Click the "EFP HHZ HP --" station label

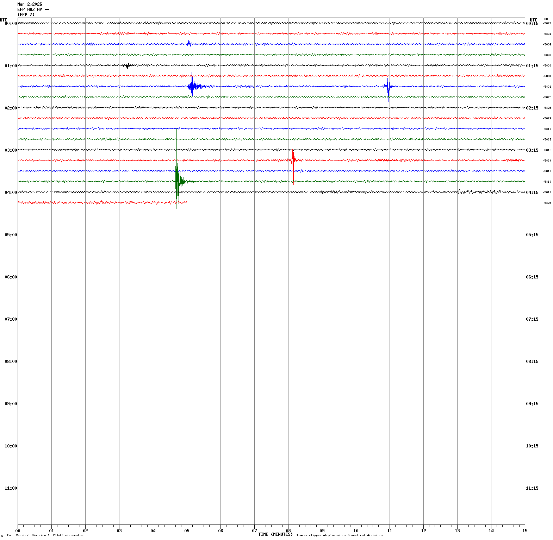click(33, 10)
